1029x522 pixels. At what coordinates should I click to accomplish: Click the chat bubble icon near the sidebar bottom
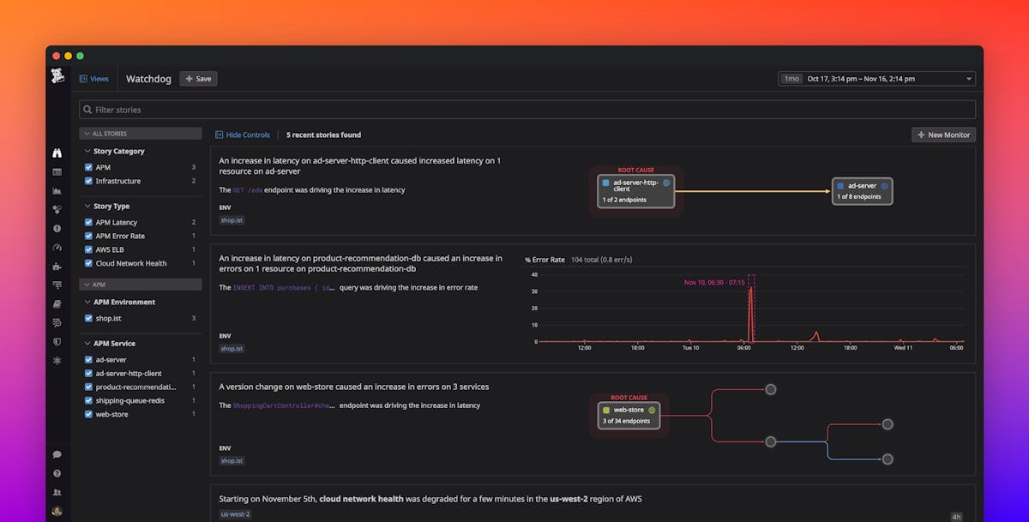coord(57,453)
